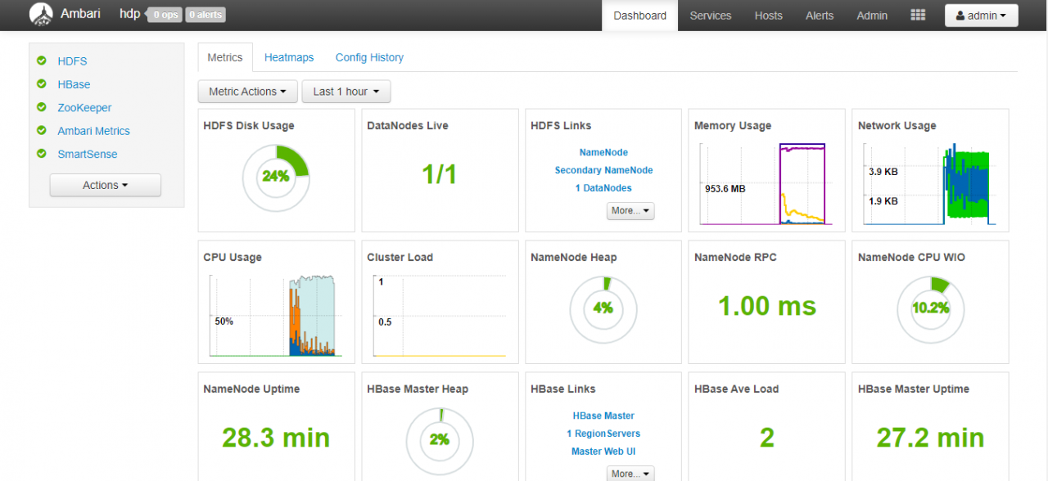Open the Last 1 hour time range dropdown
1048x481 pixels.
click(346, 92)
